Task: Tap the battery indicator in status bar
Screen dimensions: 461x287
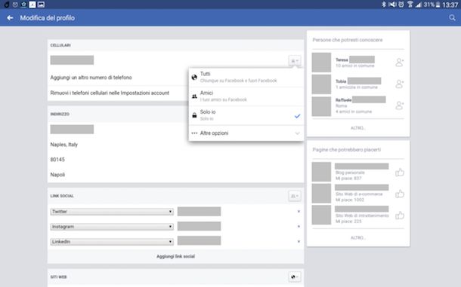Action: pyautogui.click(x=438, y=5)
